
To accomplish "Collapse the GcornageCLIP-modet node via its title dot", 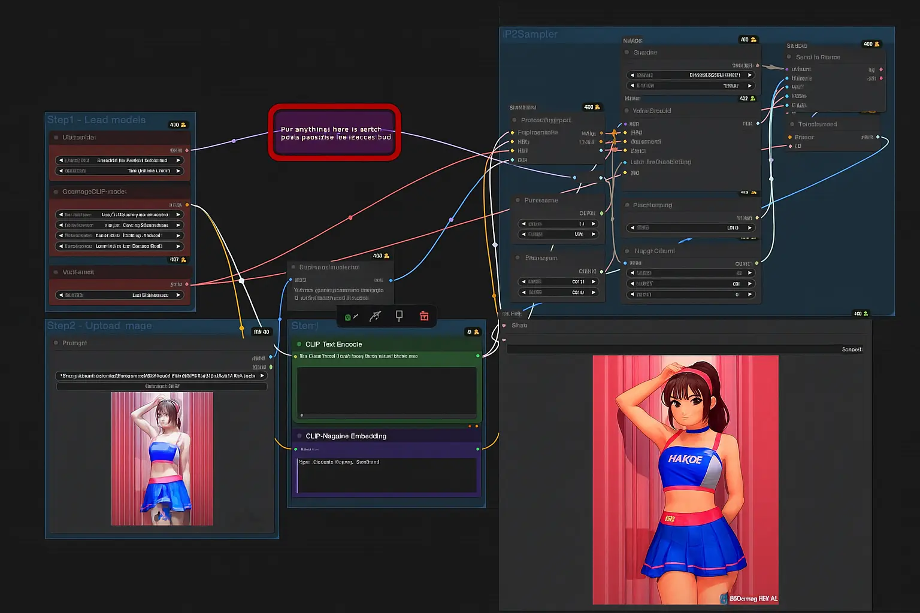I will [56, 192].
